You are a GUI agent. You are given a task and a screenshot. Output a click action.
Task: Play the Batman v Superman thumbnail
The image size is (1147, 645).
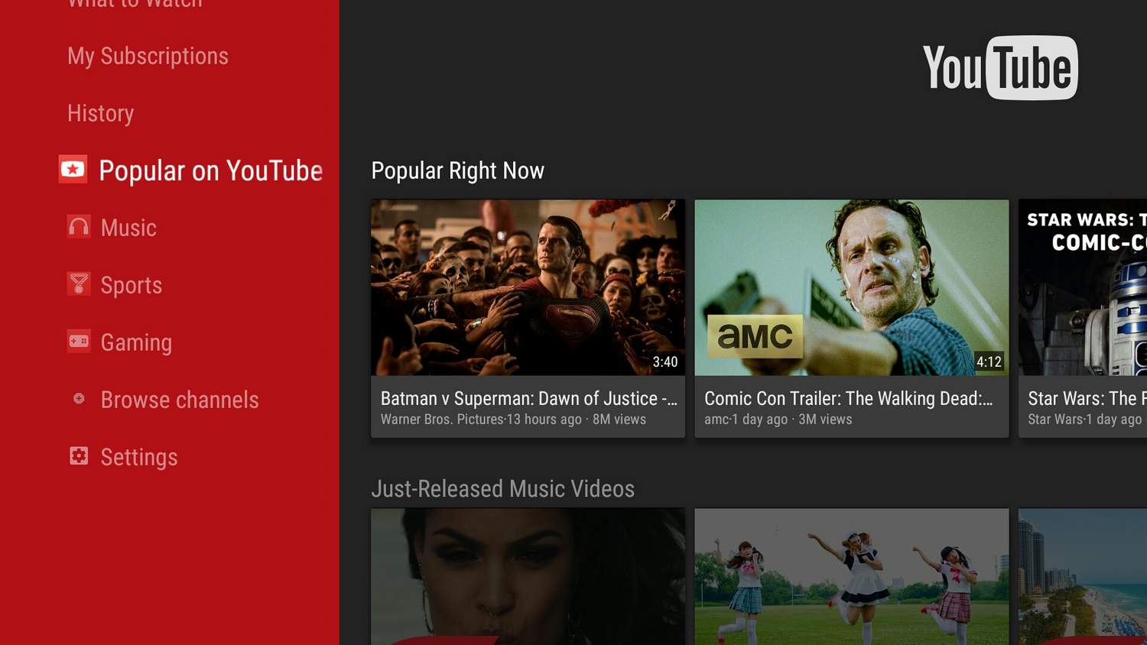pos(528,287)
